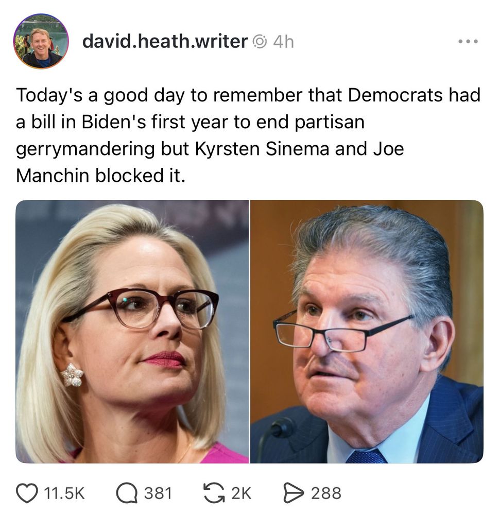Image resolution: width=499 pixels, height=515 pixels.
Task: View the 11.5K likes count
Action: coord(64,493)
